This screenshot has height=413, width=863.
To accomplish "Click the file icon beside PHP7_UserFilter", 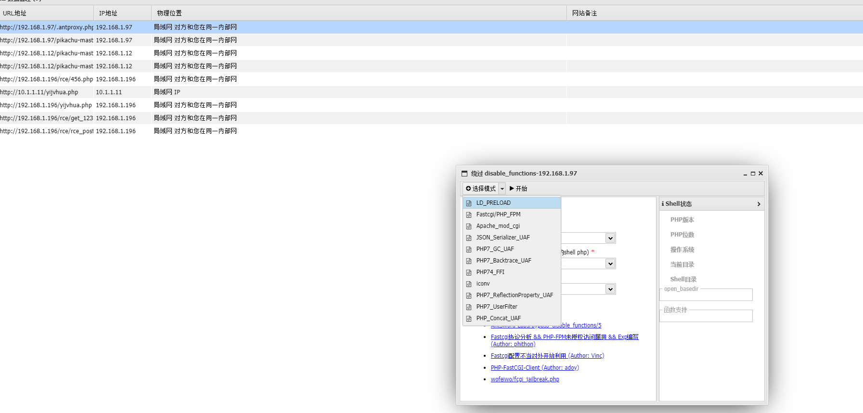I will coord(469,307).
